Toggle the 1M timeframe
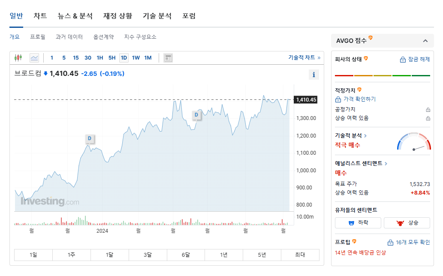Viewport: 443px width, 276px height. click(148, 57)
